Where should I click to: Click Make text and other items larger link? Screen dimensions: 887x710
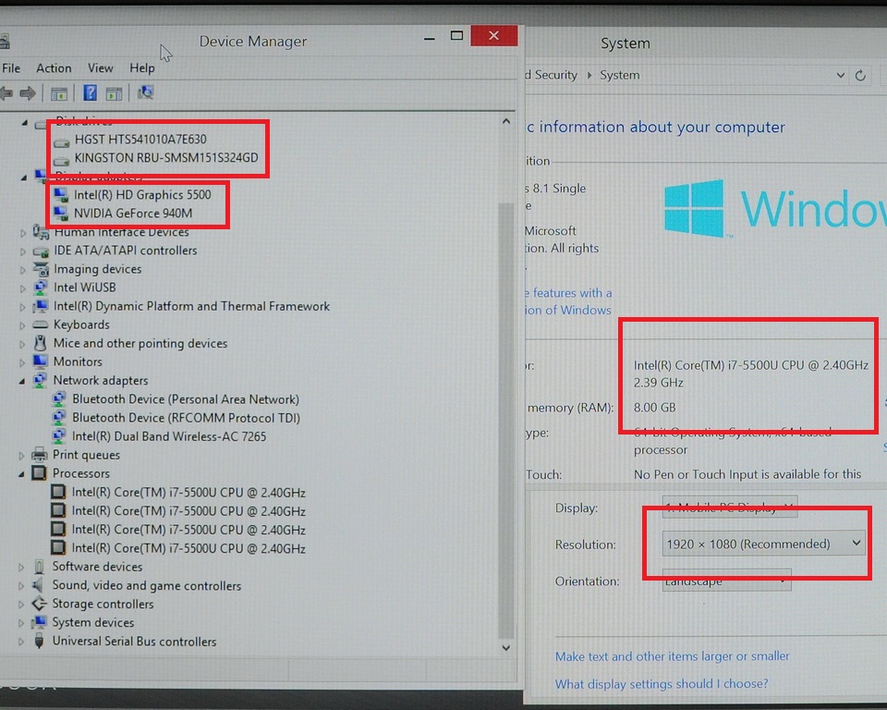pyautogui.click(x=672, y=656)
